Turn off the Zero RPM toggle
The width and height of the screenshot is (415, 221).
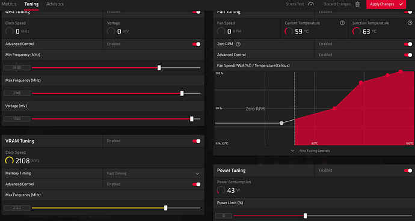click(x=408, y=44)
